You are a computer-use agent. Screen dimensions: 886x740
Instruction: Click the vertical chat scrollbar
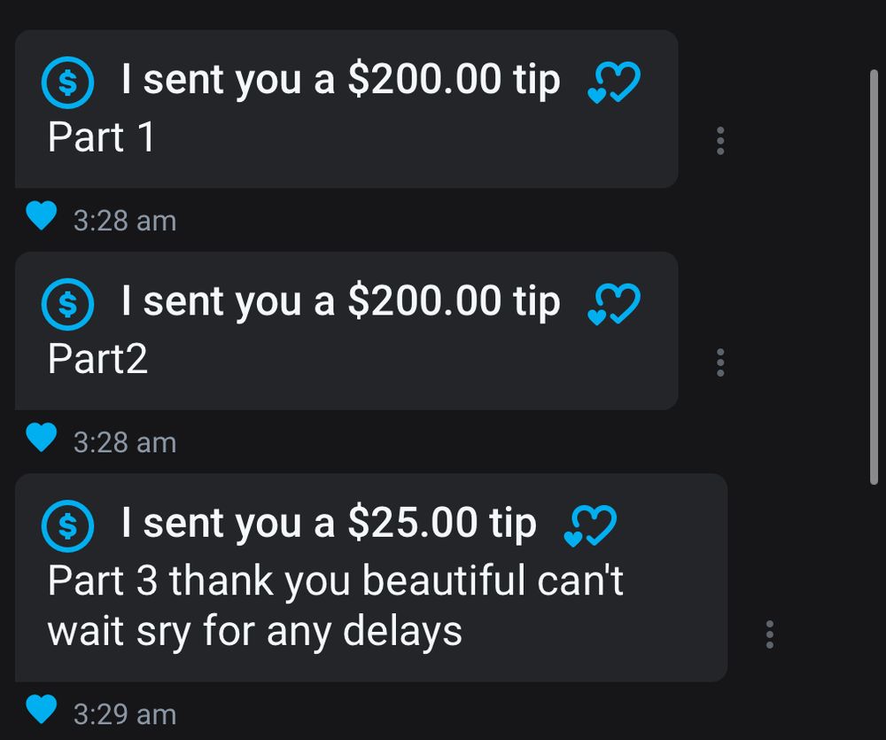click(874, 275)
